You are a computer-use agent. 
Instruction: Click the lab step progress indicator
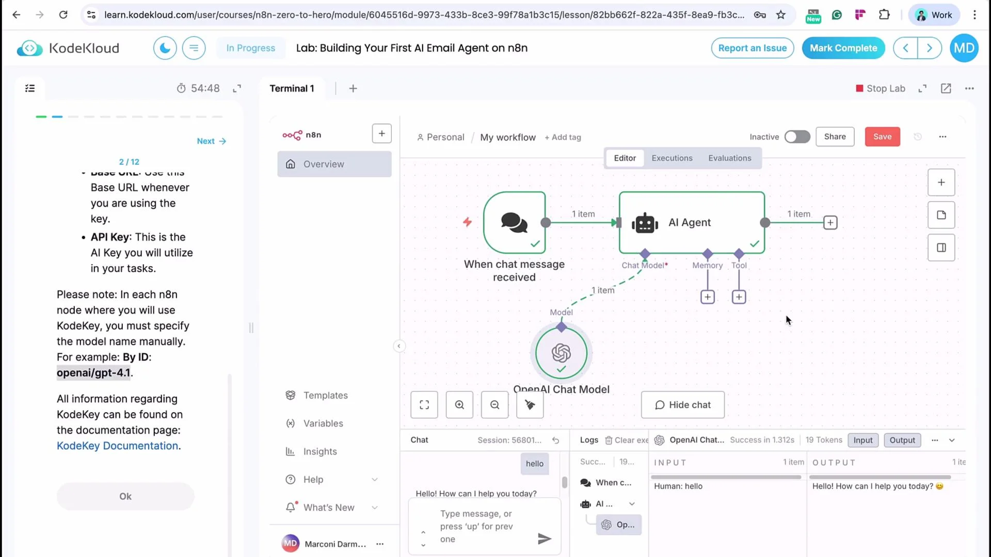point(129,117)
